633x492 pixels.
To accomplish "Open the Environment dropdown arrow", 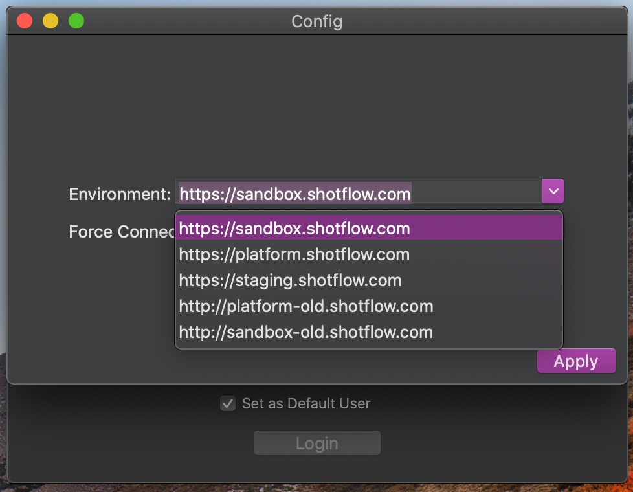I will point(553,191).
